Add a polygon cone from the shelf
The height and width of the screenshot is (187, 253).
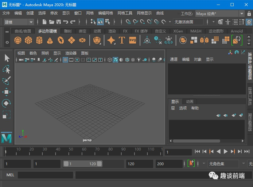[50, 40]
